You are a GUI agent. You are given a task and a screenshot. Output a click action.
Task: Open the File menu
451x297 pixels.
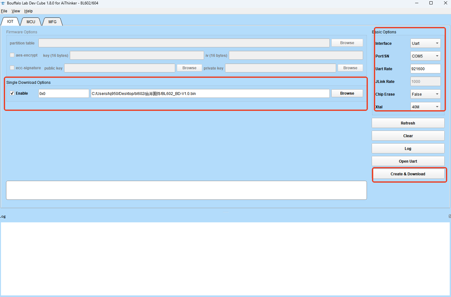(x=4, y=11)
